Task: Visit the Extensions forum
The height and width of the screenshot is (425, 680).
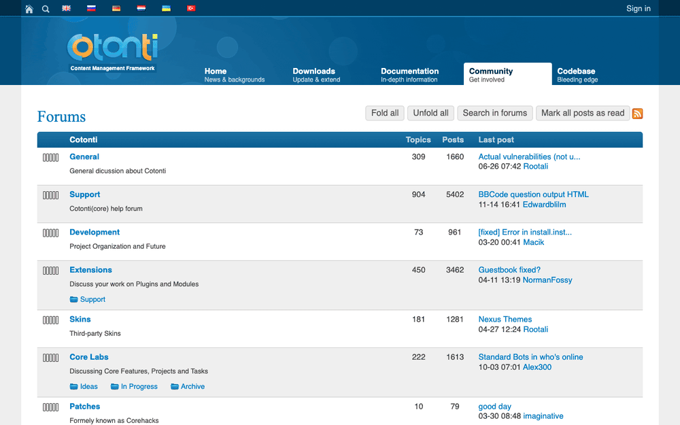Action: [x=90, y=270]
